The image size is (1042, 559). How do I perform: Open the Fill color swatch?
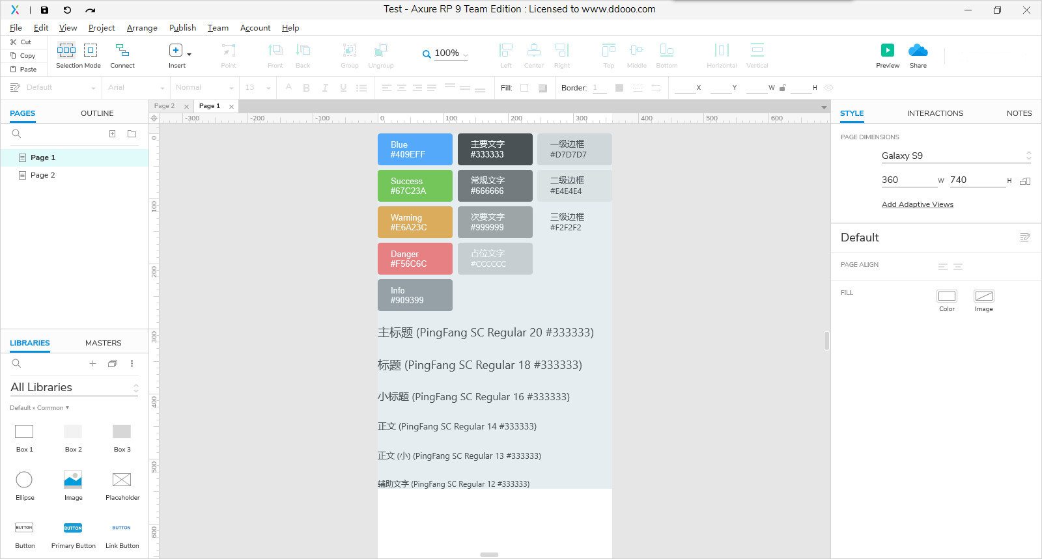pos(524,88)
